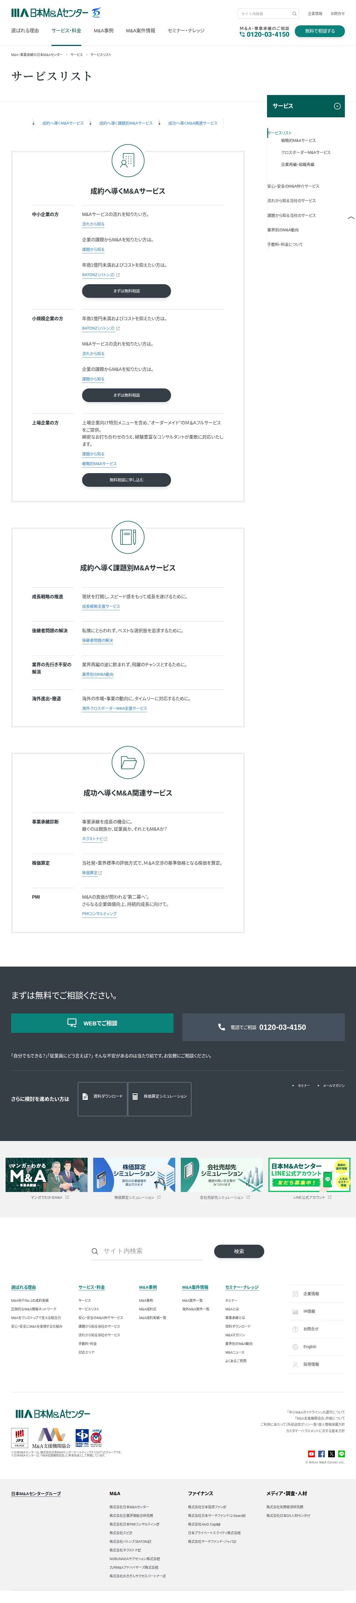This screenshot has width=356, height=1603.
Task: Open the 会社売却先シミュレーション banner thumbnail
Action: tap(222, 1175)
